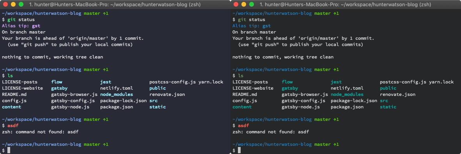Select the 'src' directory in left terminal
This screenshot has width=461, height=154.
click(153, 101)
